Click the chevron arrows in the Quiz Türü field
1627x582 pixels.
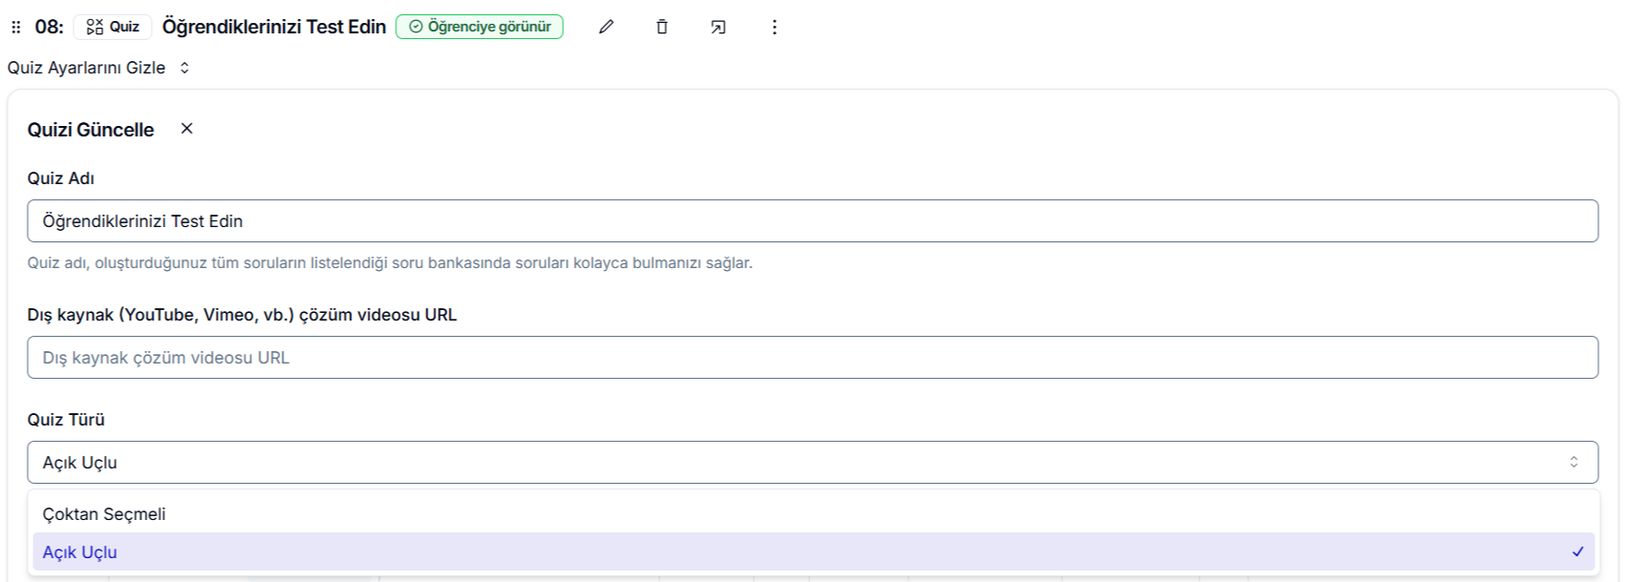coord(1574,462)
